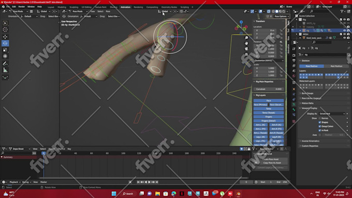Select the Move tool
The width and height of the screenshot is (352, 198).
point(5,37)
